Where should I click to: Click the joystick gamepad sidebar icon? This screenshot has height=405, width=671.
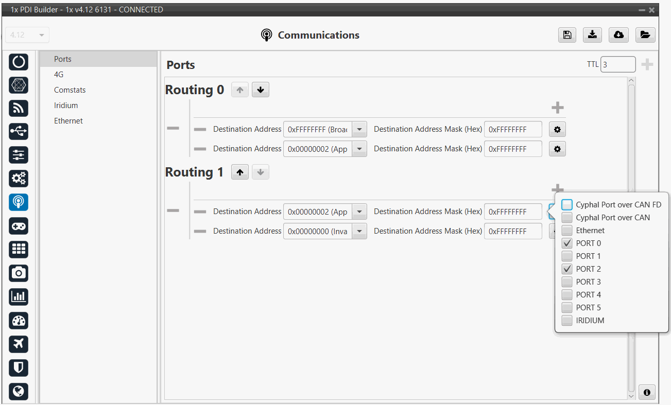pos(19,226)
